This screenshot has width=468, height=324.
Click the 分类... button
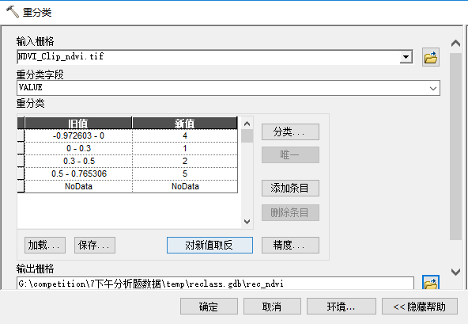pos(290,132)
